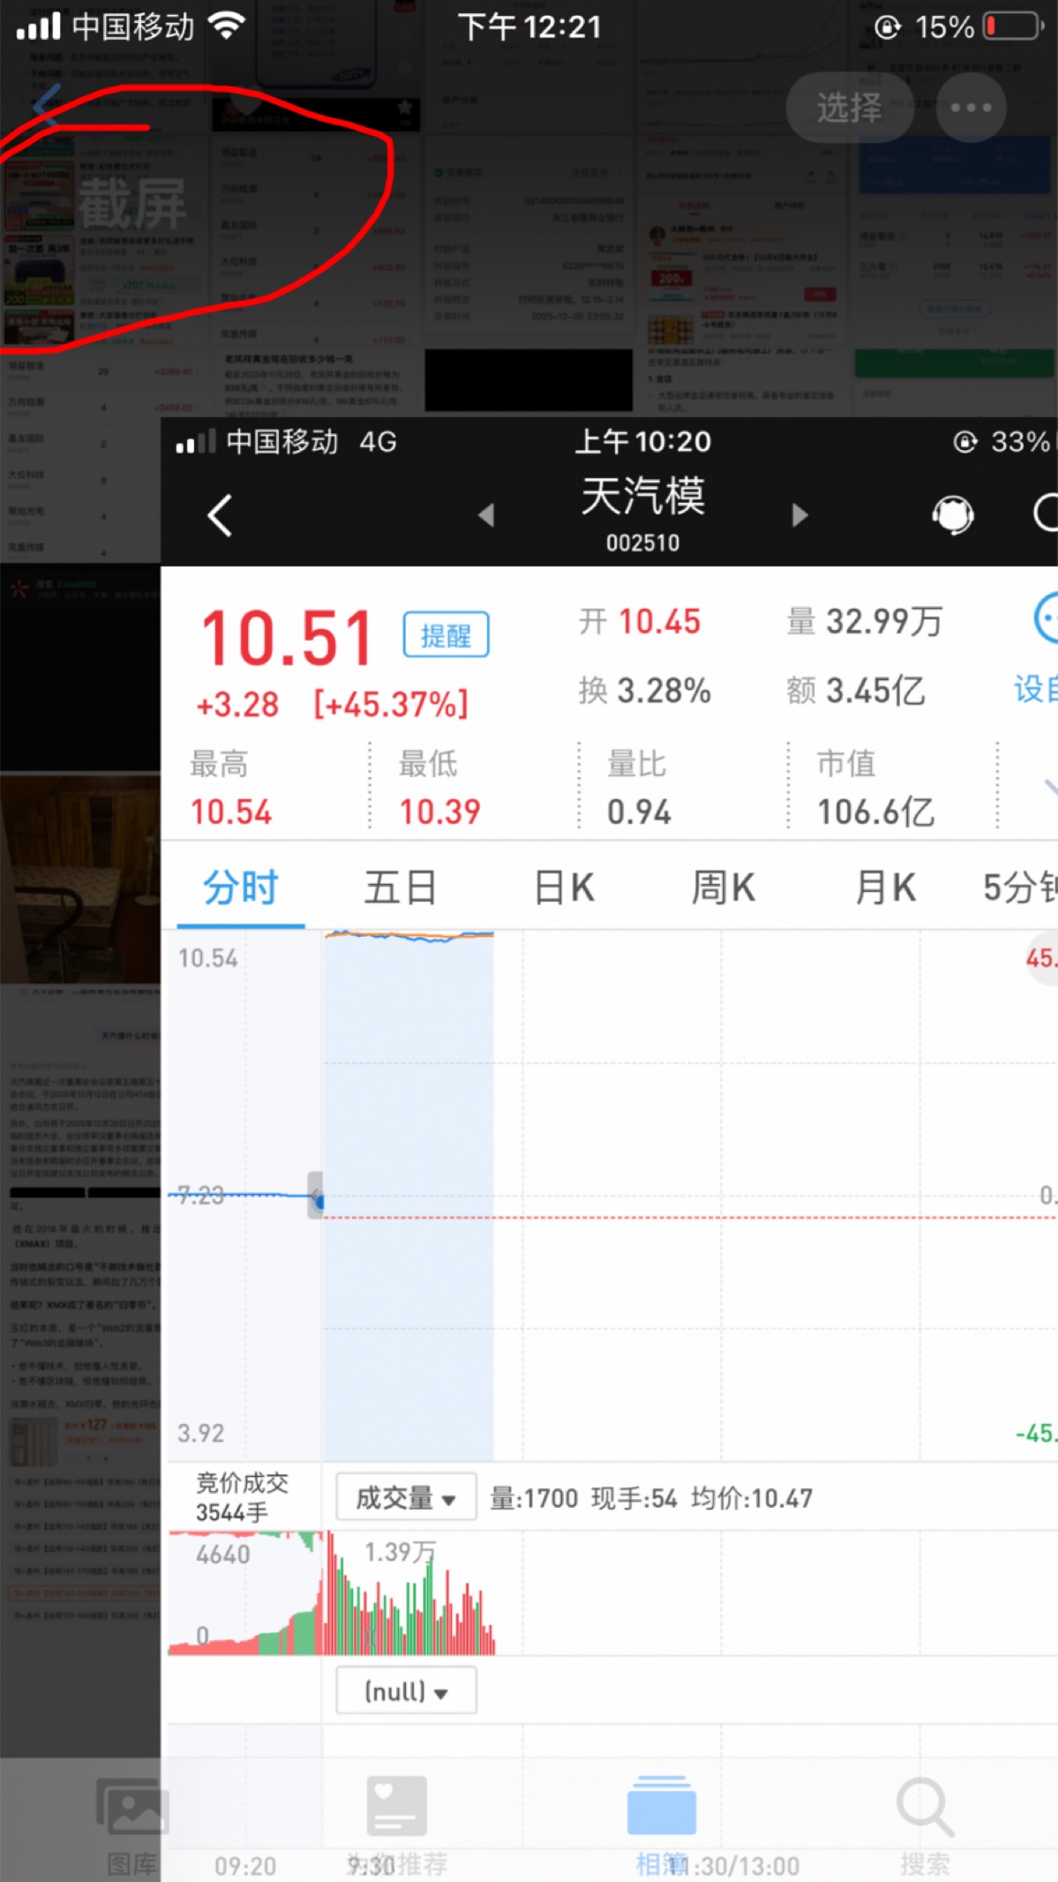Tap the album back arrow at top left
This screenshot has height=1882, width=1058.
(x=46, y=106)
